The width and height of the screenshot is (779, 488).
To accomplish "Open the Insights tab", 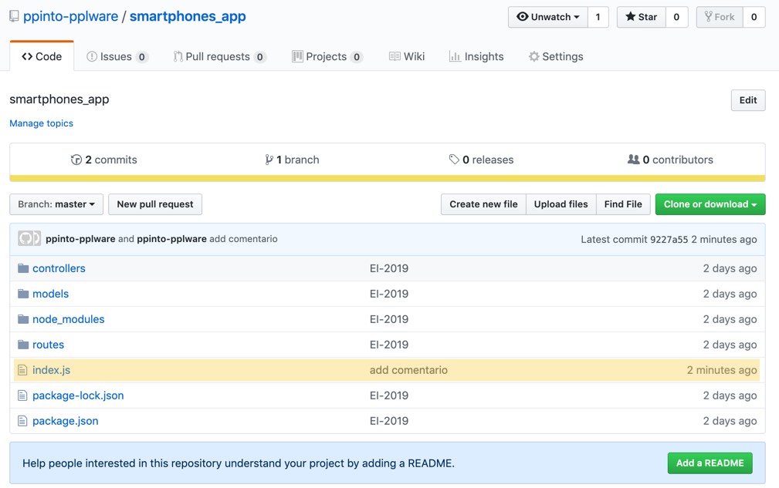I will [476, 56].
